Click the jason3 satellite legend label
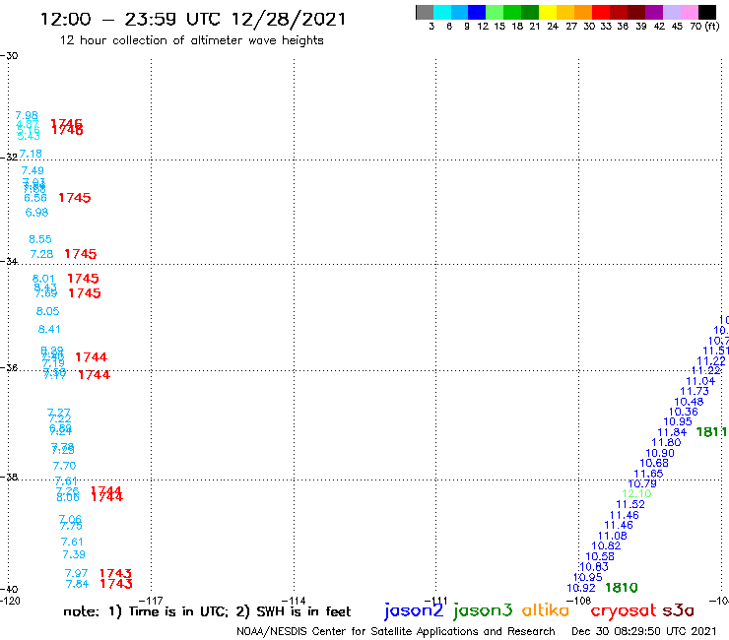The width and height of the screenshot is (729, 640). (483, 610)
